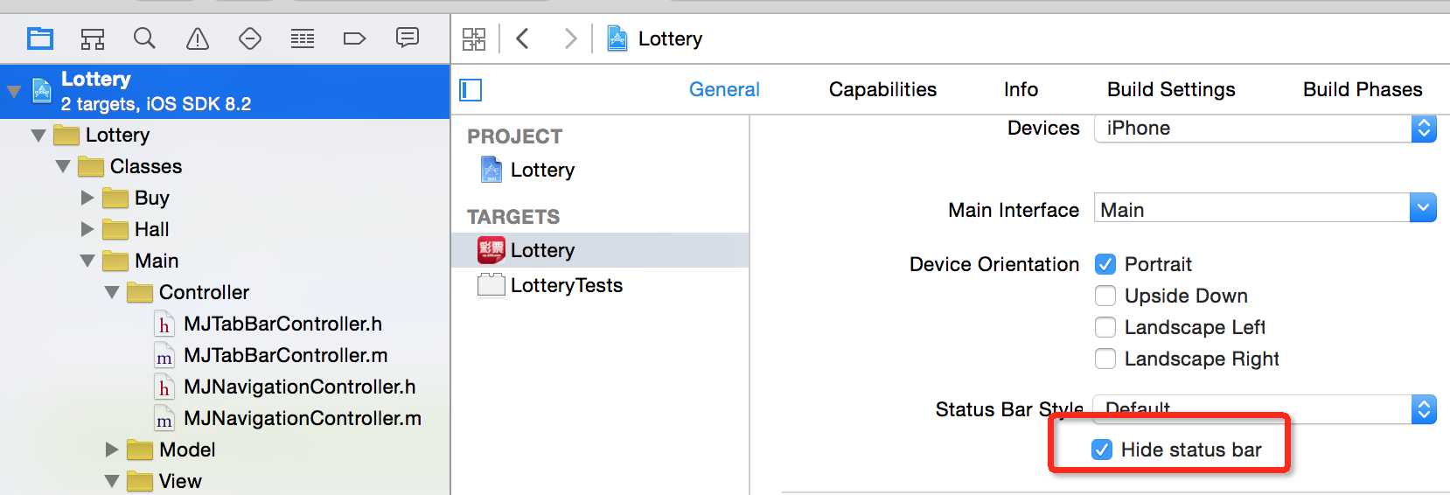Hide the project and targets list panel
This screenshot has height=495, width=1450.
pos(471,90)
